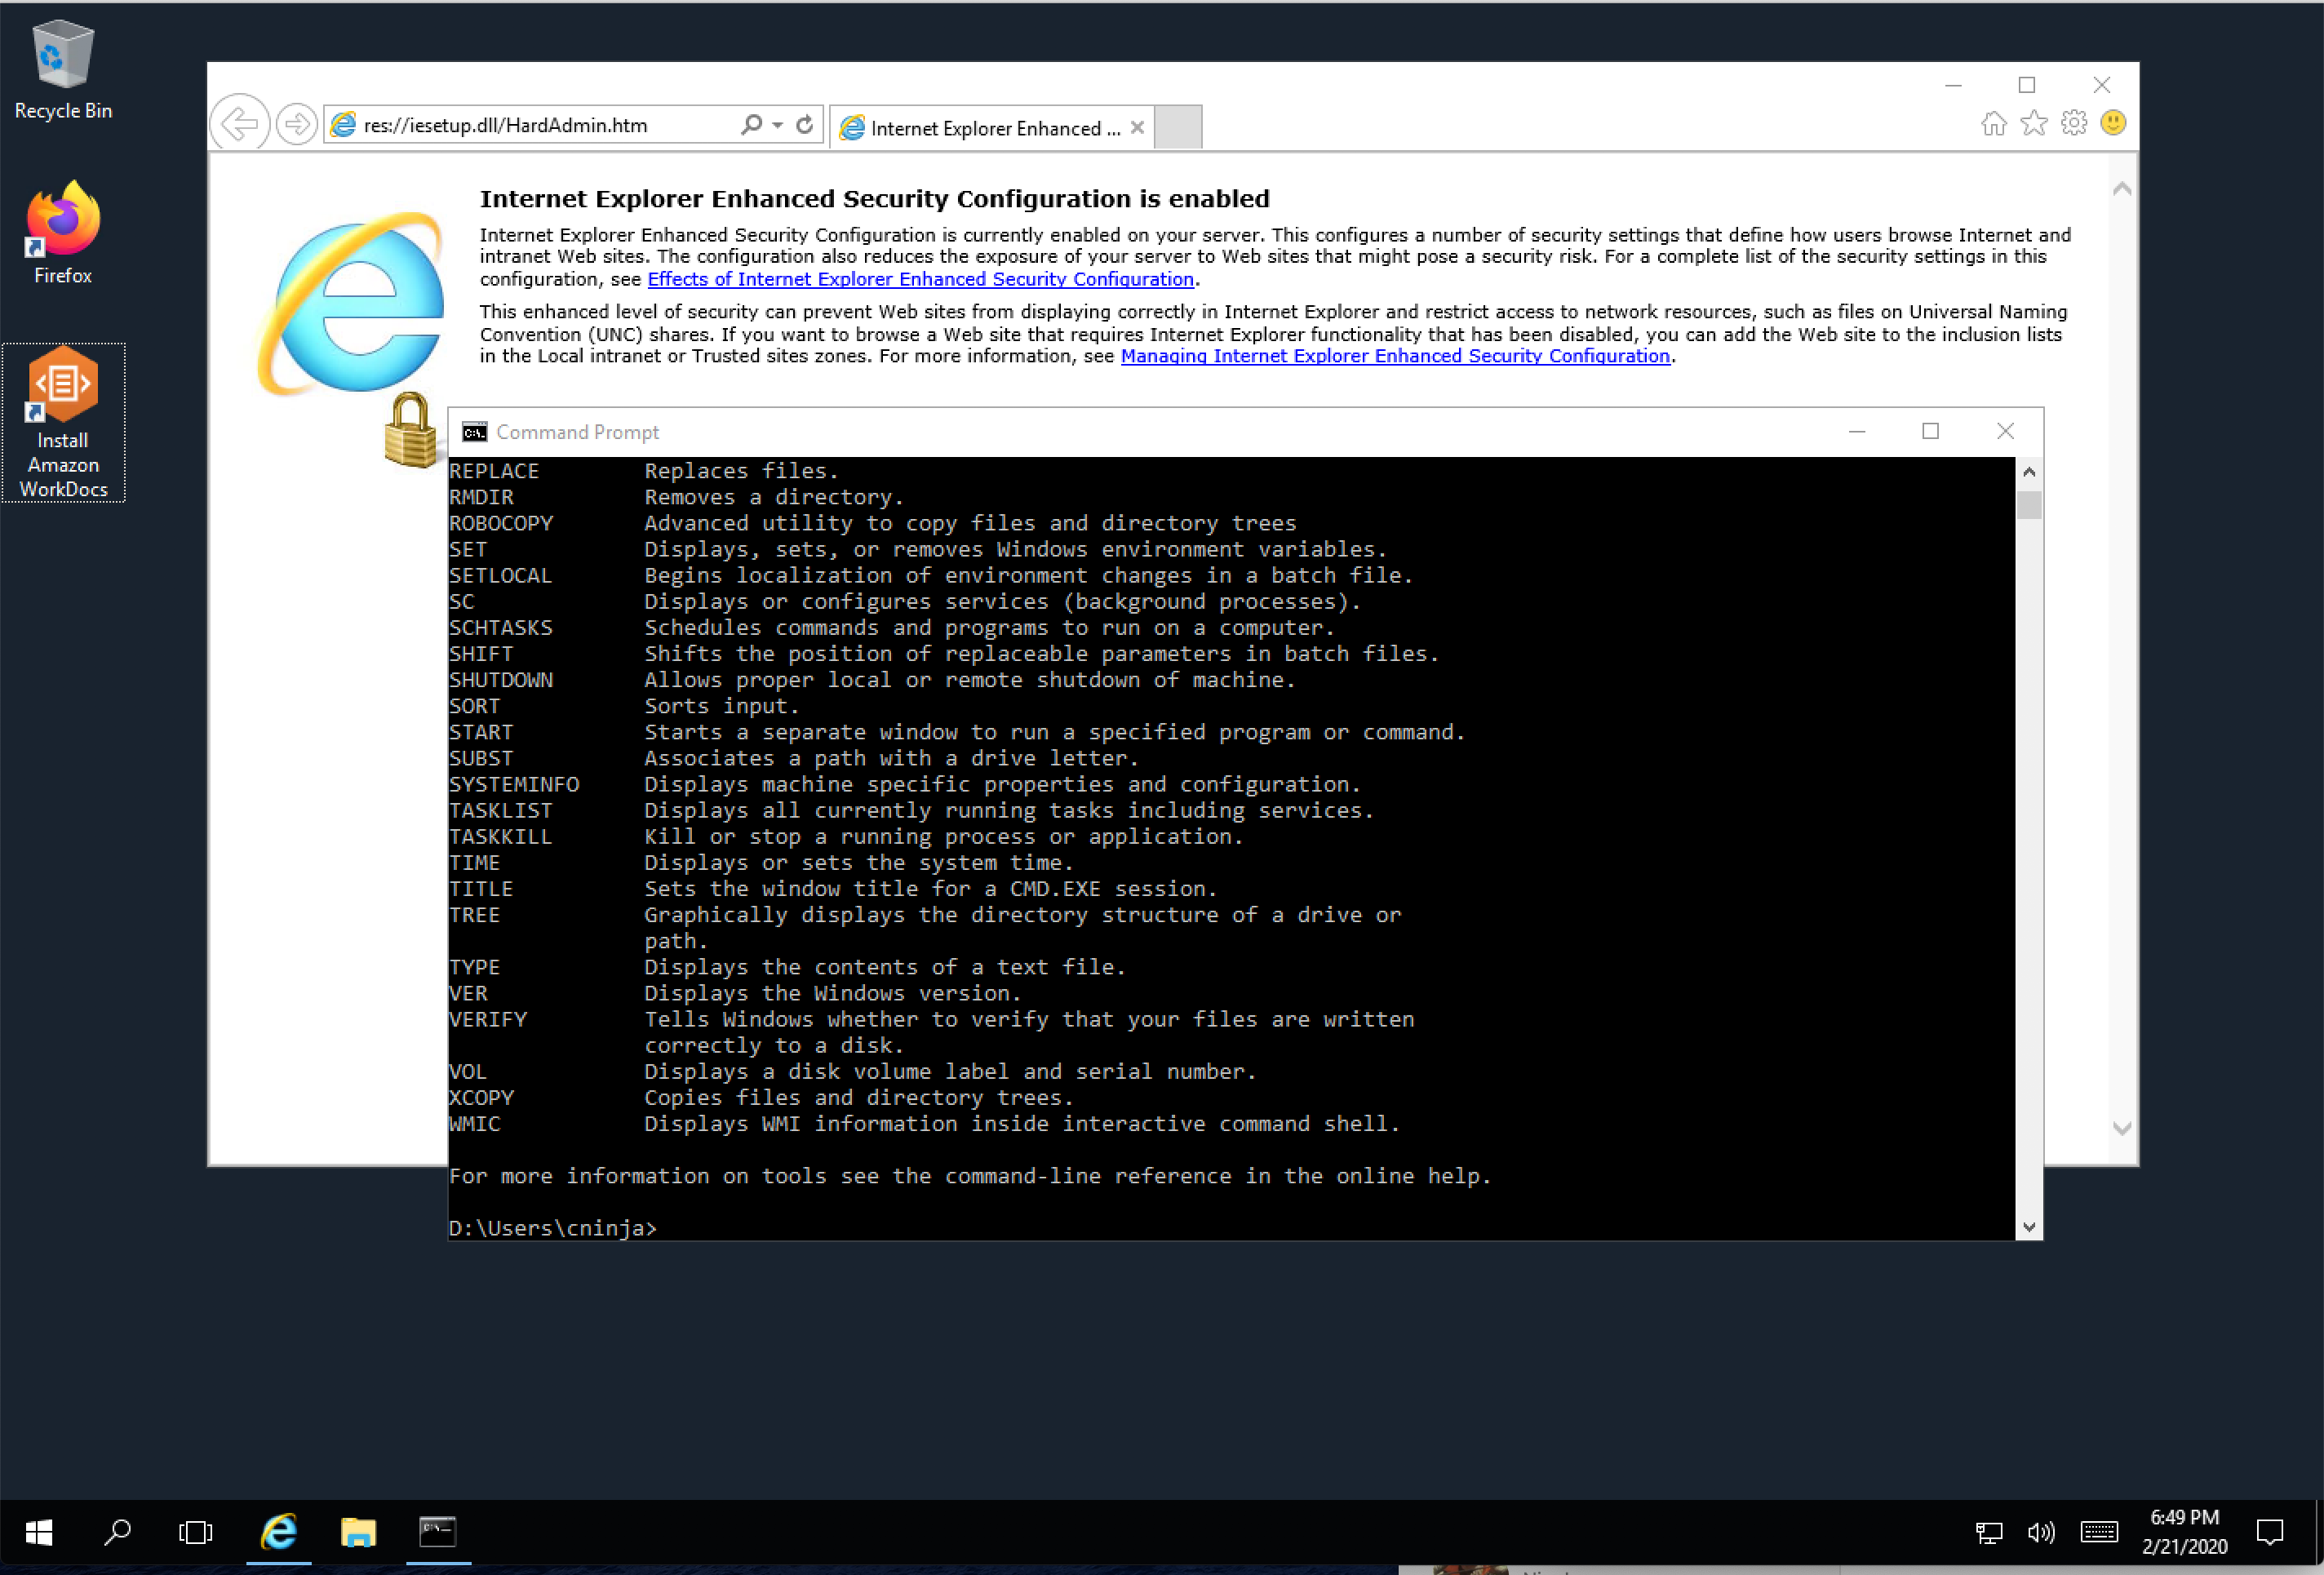2324x1575 pixels.
Task: Click the search magnifier in the address bar
Action: [751, 124]
